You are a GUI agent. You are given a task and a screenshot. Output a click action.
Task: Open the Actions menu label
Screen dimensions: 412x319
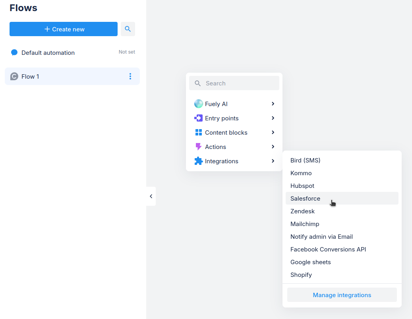pos(215,147)
